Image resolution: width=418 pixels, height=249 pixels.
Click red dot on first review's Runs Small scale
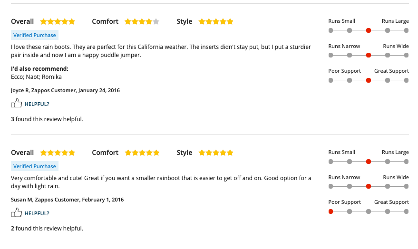[x=369, y=30]
